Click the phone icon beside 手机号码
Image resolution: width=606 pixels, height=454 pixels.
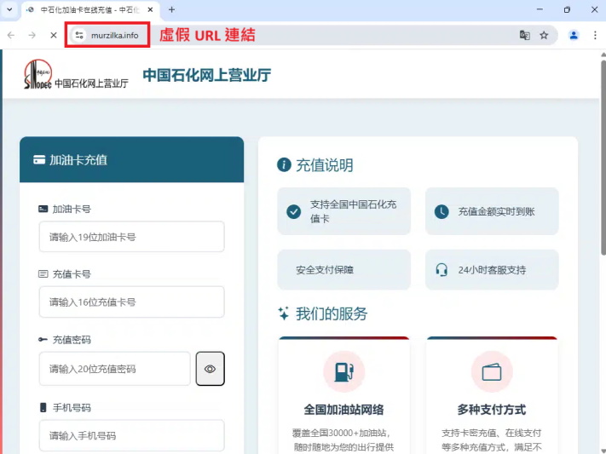[43, 408]
